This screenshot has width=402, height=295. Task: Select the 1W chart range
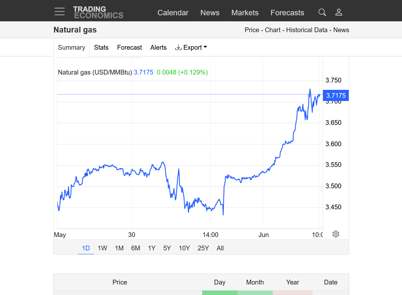pos(102,248)
